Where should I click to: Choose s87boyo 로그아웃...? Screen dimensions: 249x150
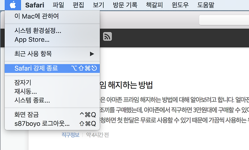click(x=52, y=124)
